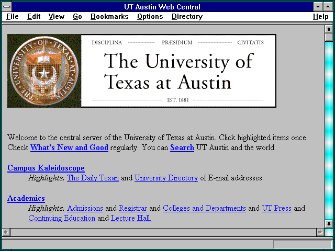
Task: Open the Bookmarks menu
Action: 109,16
